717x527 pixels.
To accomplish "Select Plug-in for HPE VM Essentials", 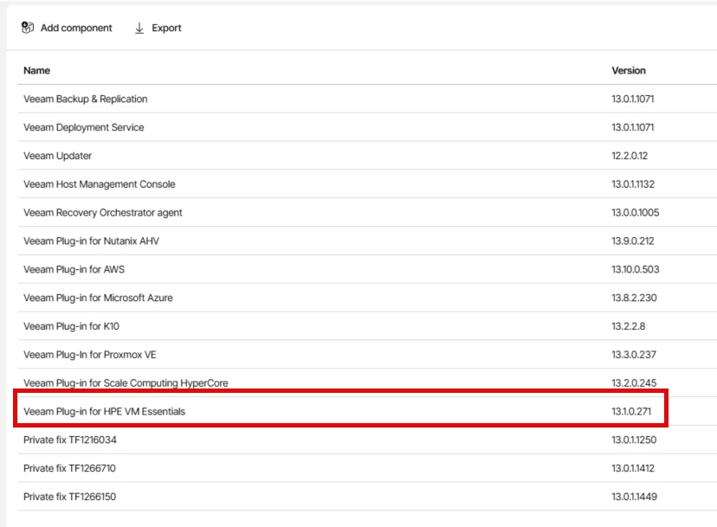I will click(x=105, y=411).
